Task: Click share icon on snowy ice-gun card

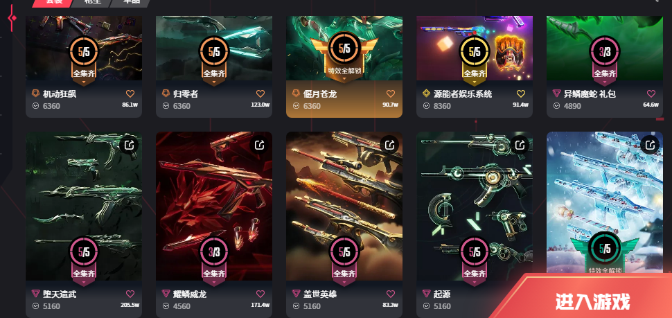Action: point(650,145)
